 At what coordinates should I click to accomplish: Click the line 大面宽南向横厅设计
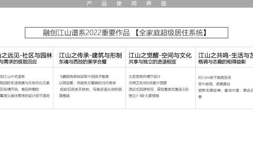145,76
